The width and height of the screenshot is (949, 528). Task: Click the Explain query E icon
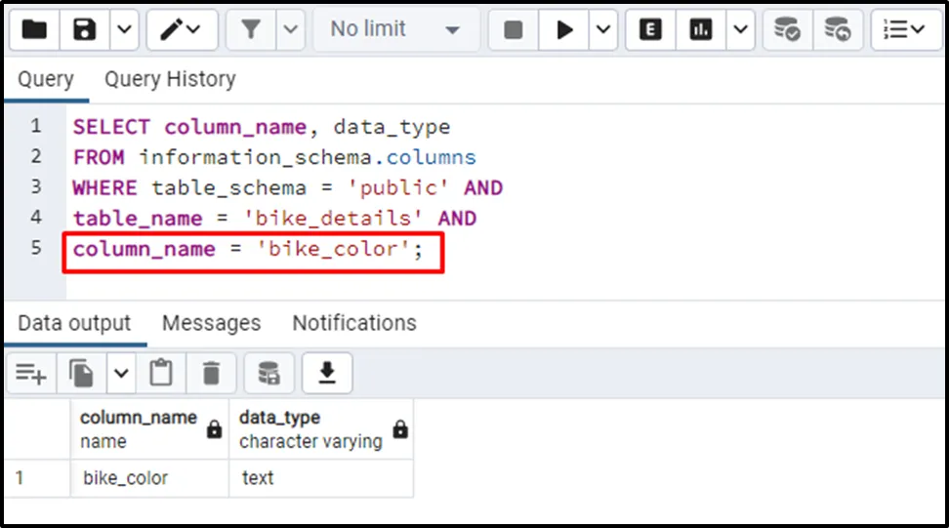click(x=650, y=30)
